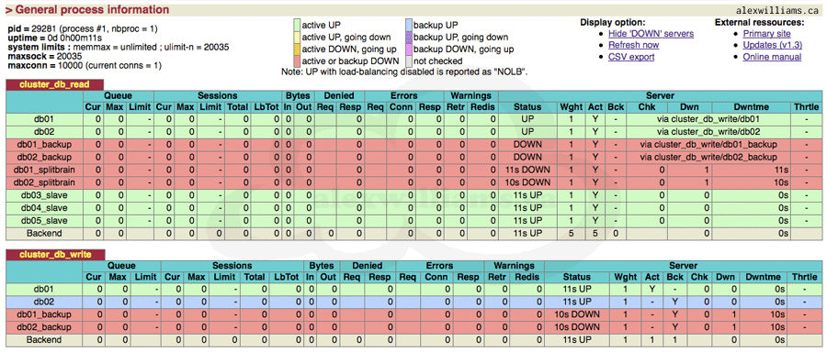Click 'via cluster_db_write/db02_backup' text
This screenshot has height=352, width=827.
pos(708,157)
